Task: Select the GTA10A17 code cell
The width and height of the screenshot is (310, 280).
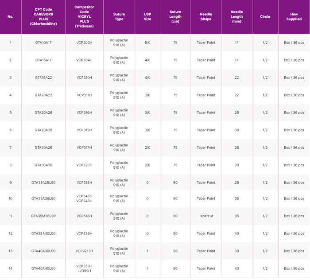Action: point(43,43)
